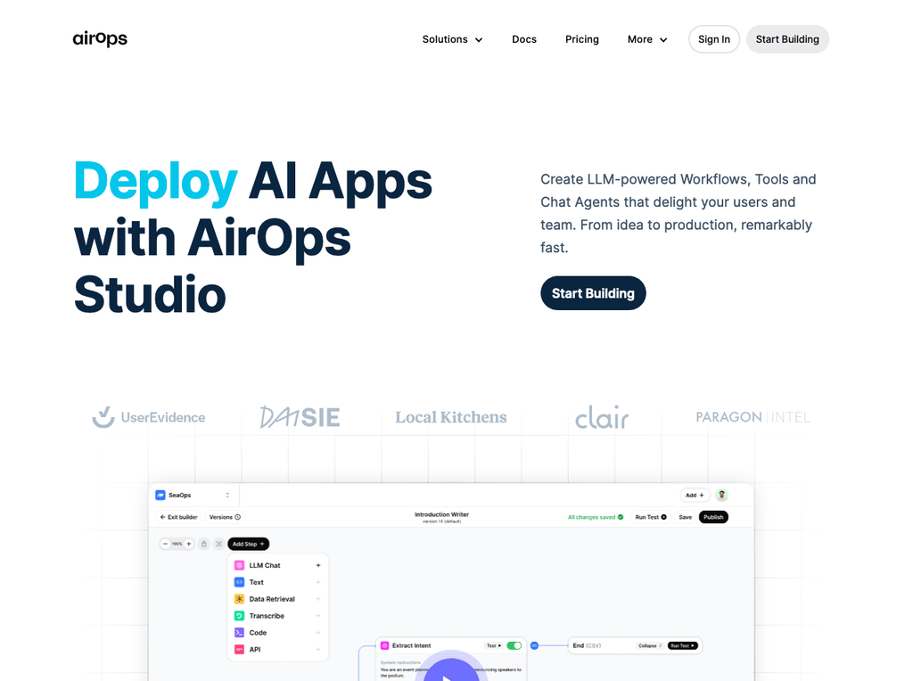Image resolution: width=913 pixels, height=681 pixels.
Task: Click Test on Extract Intent step
Action: pyautogui.click(x=494, y=645)
